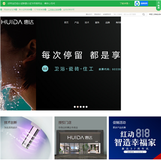Open the 产品 products menu item
The image size is (161, 161).
(76, 22)
